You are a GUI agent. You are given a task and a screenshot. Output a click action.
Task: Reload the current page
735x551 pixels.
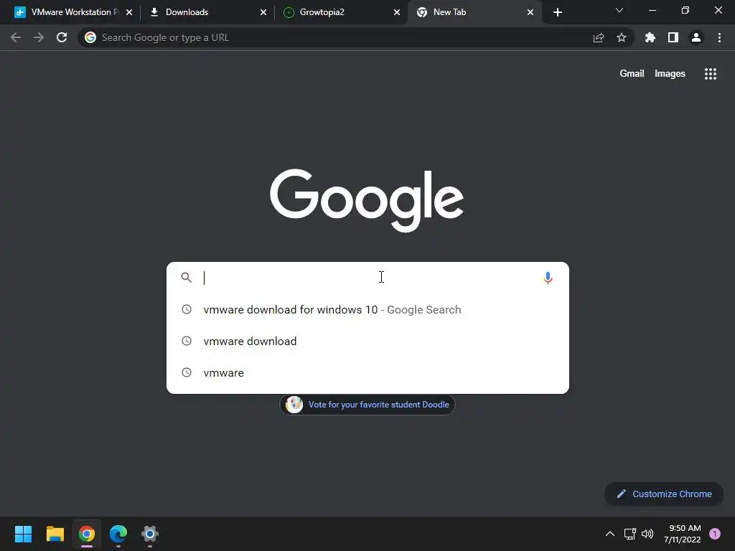[62, 37]
